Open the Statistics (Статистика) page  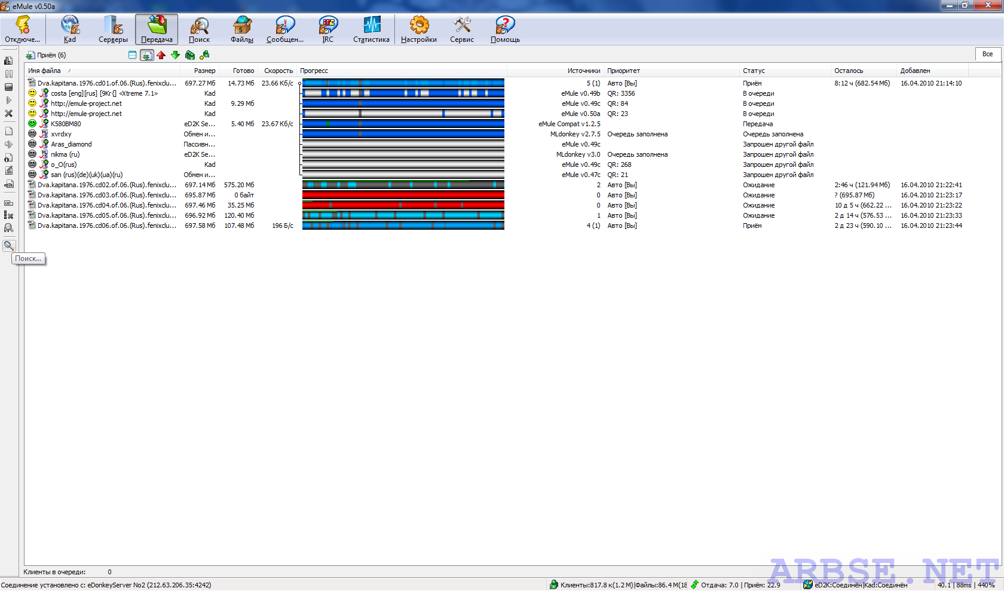click(x=371, y=29)
